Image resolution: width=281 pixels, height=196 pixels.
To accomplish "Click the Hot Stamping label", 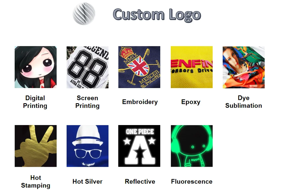I will 35,182.
